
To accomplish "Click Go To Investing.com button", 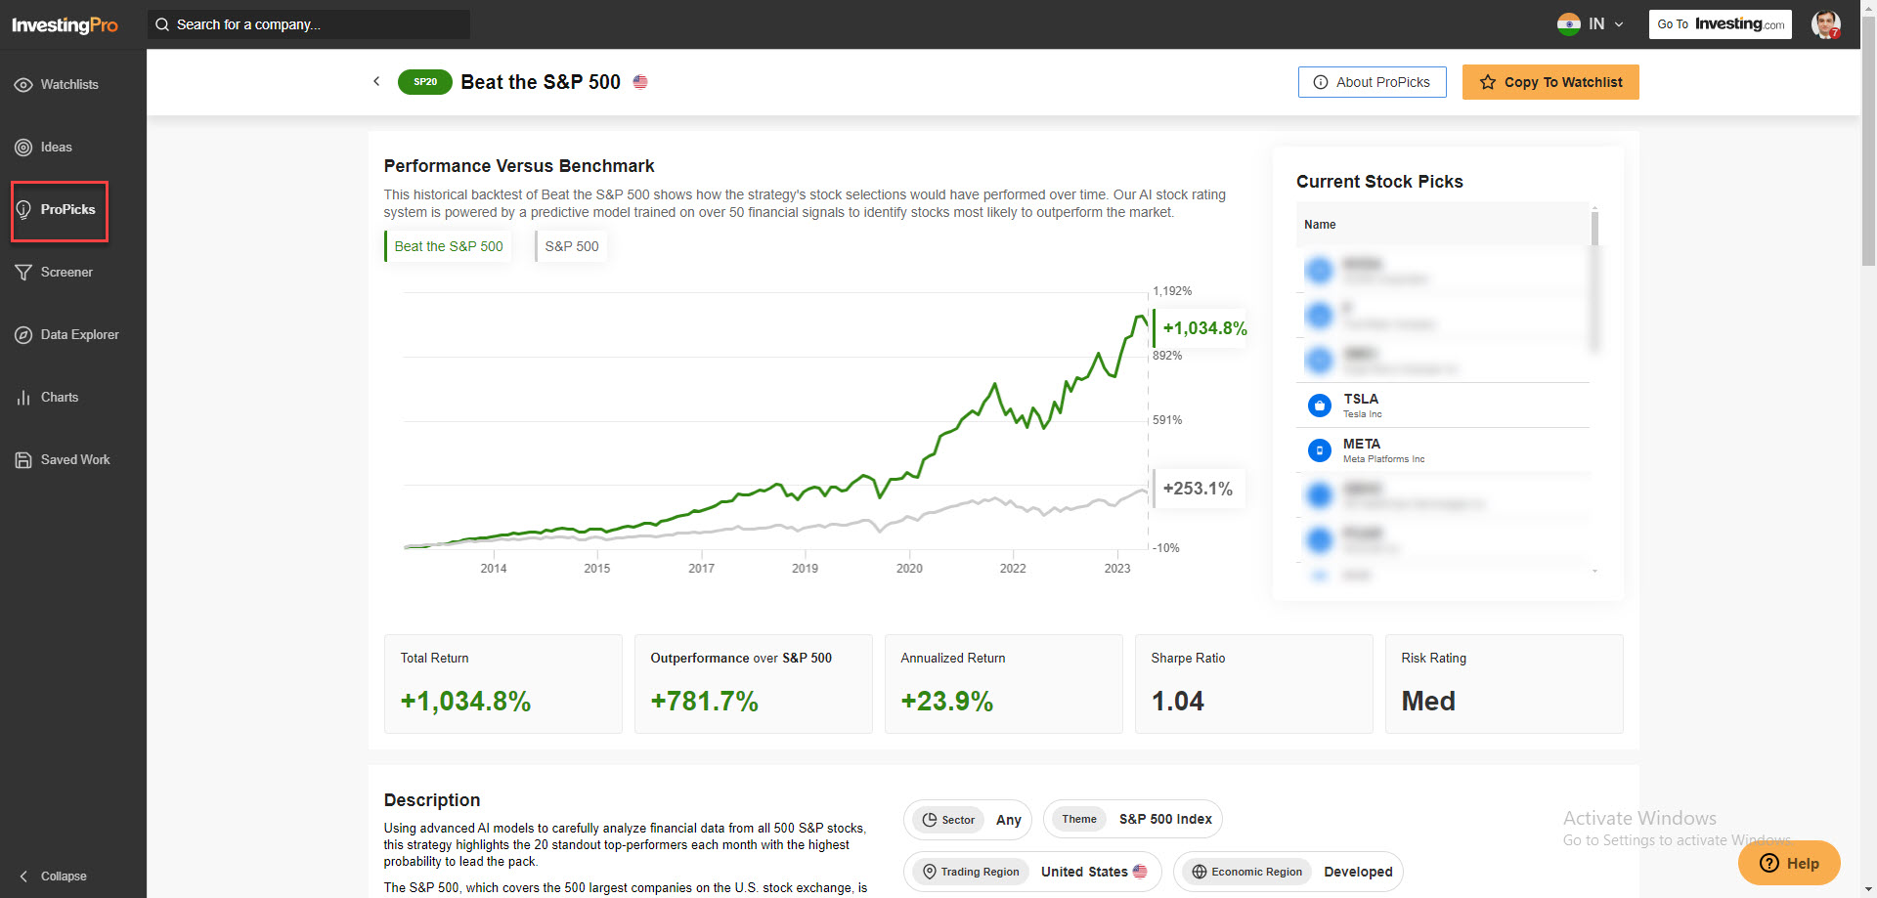I will pos(1721,24).
